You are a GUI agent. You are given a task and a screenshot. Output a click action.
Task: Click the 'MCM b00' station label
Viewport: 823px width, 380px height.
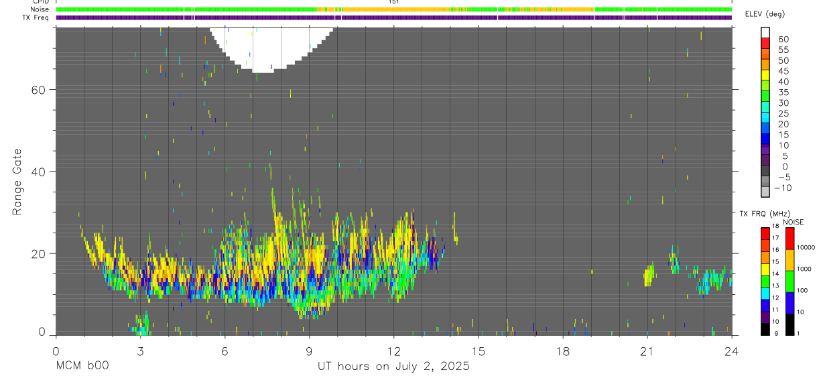click(82, 367)
